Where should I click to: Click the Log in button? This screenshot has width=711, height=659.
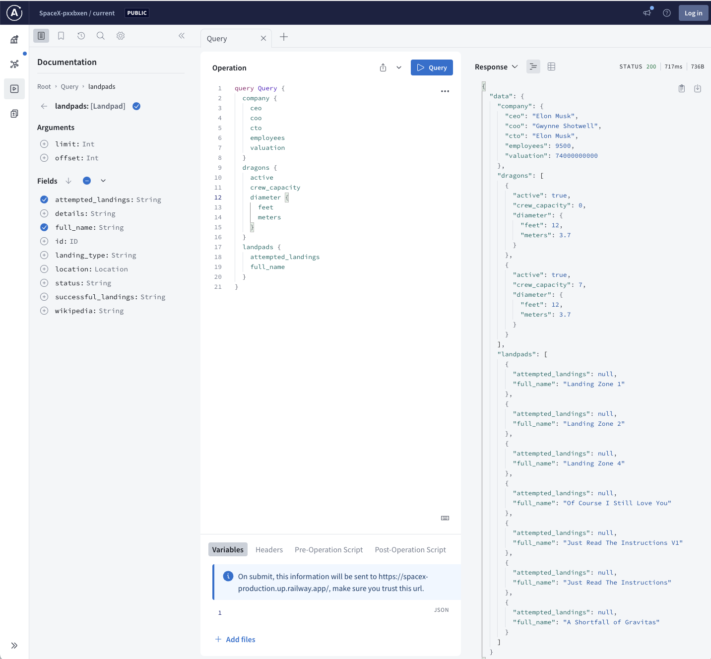click(693, 13)
